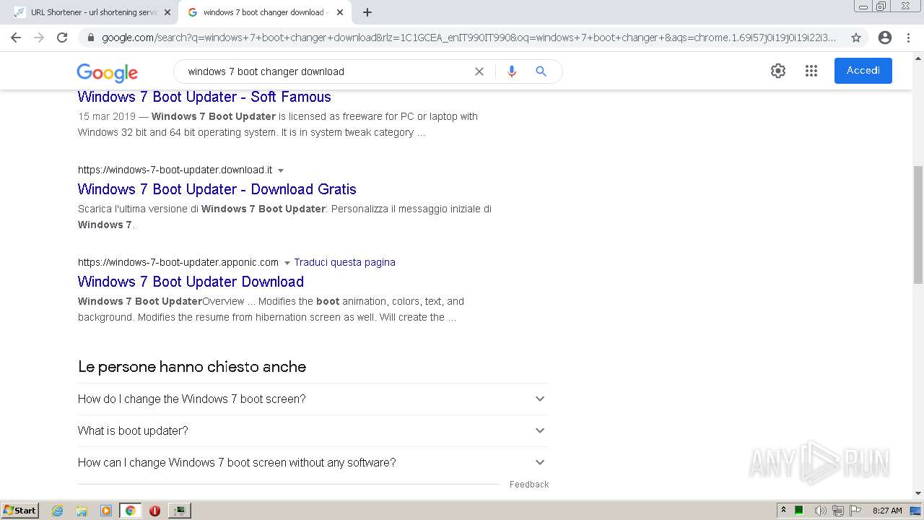The image size is (924, 520).
Task: Open the Action Center flag icon
Action: coord(855,511)
